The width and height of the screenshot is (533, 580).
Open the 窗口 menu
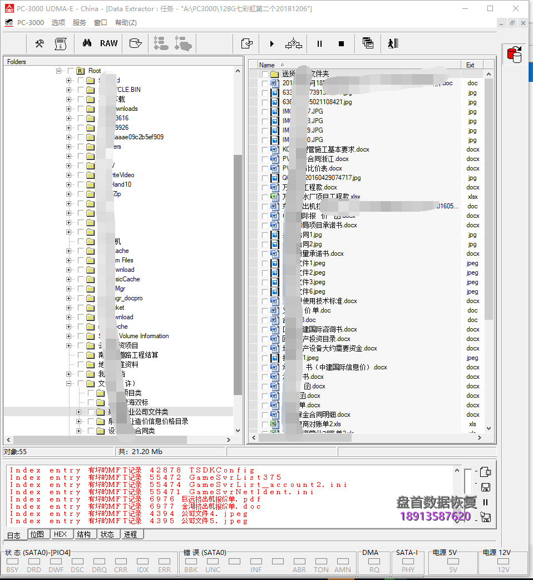pos(101,22)
